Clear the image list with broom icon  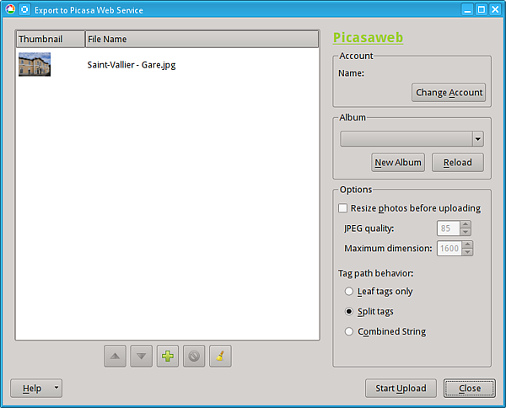tap(220, 356)
